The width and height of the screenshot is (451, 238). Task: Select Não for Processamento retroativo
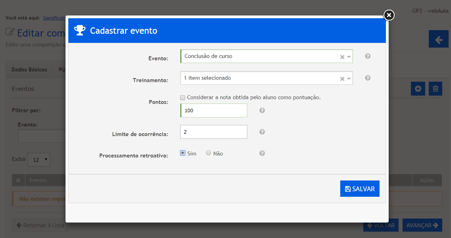click(x=208, y=153)
